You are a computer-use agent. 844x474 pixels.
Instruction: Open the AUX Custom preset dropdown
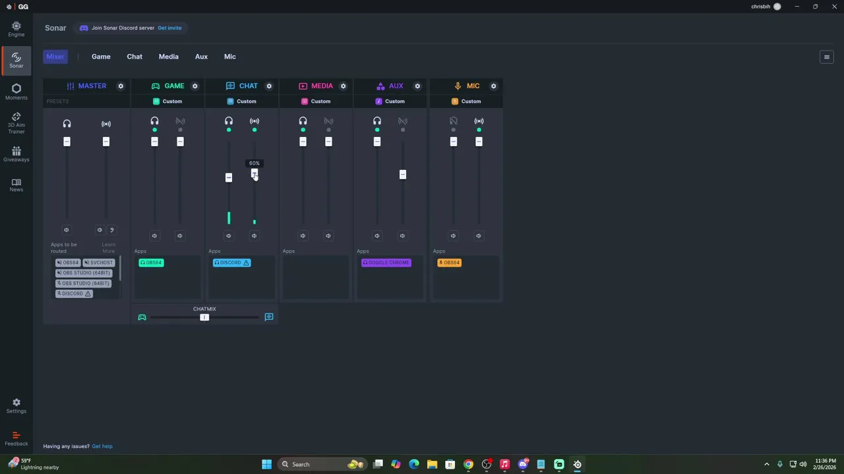(x=390, y=101)
